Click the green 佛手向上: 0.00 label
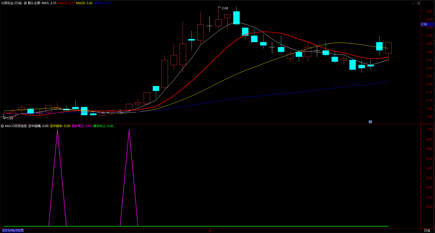Image resolution: width=435 pixels, height=233 pixels. (103, 126)
